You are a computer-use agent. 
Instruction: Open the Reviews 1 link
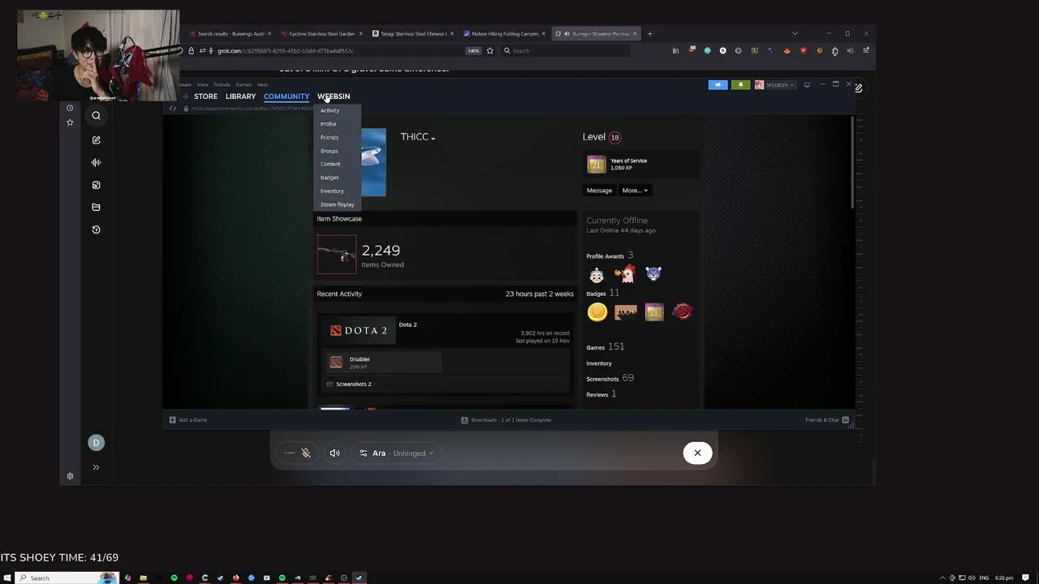coord(601,394)
